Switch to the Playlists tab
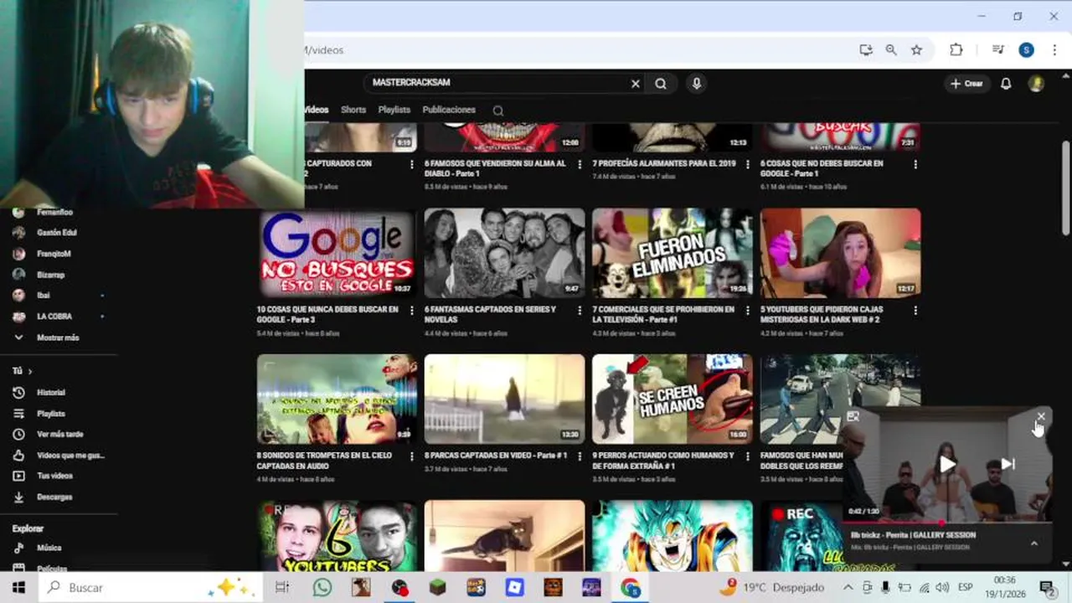1072x603 pixels. coord(394,110)
